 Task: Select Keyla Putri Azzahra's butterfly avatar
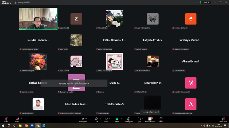[x=153, y=19]
